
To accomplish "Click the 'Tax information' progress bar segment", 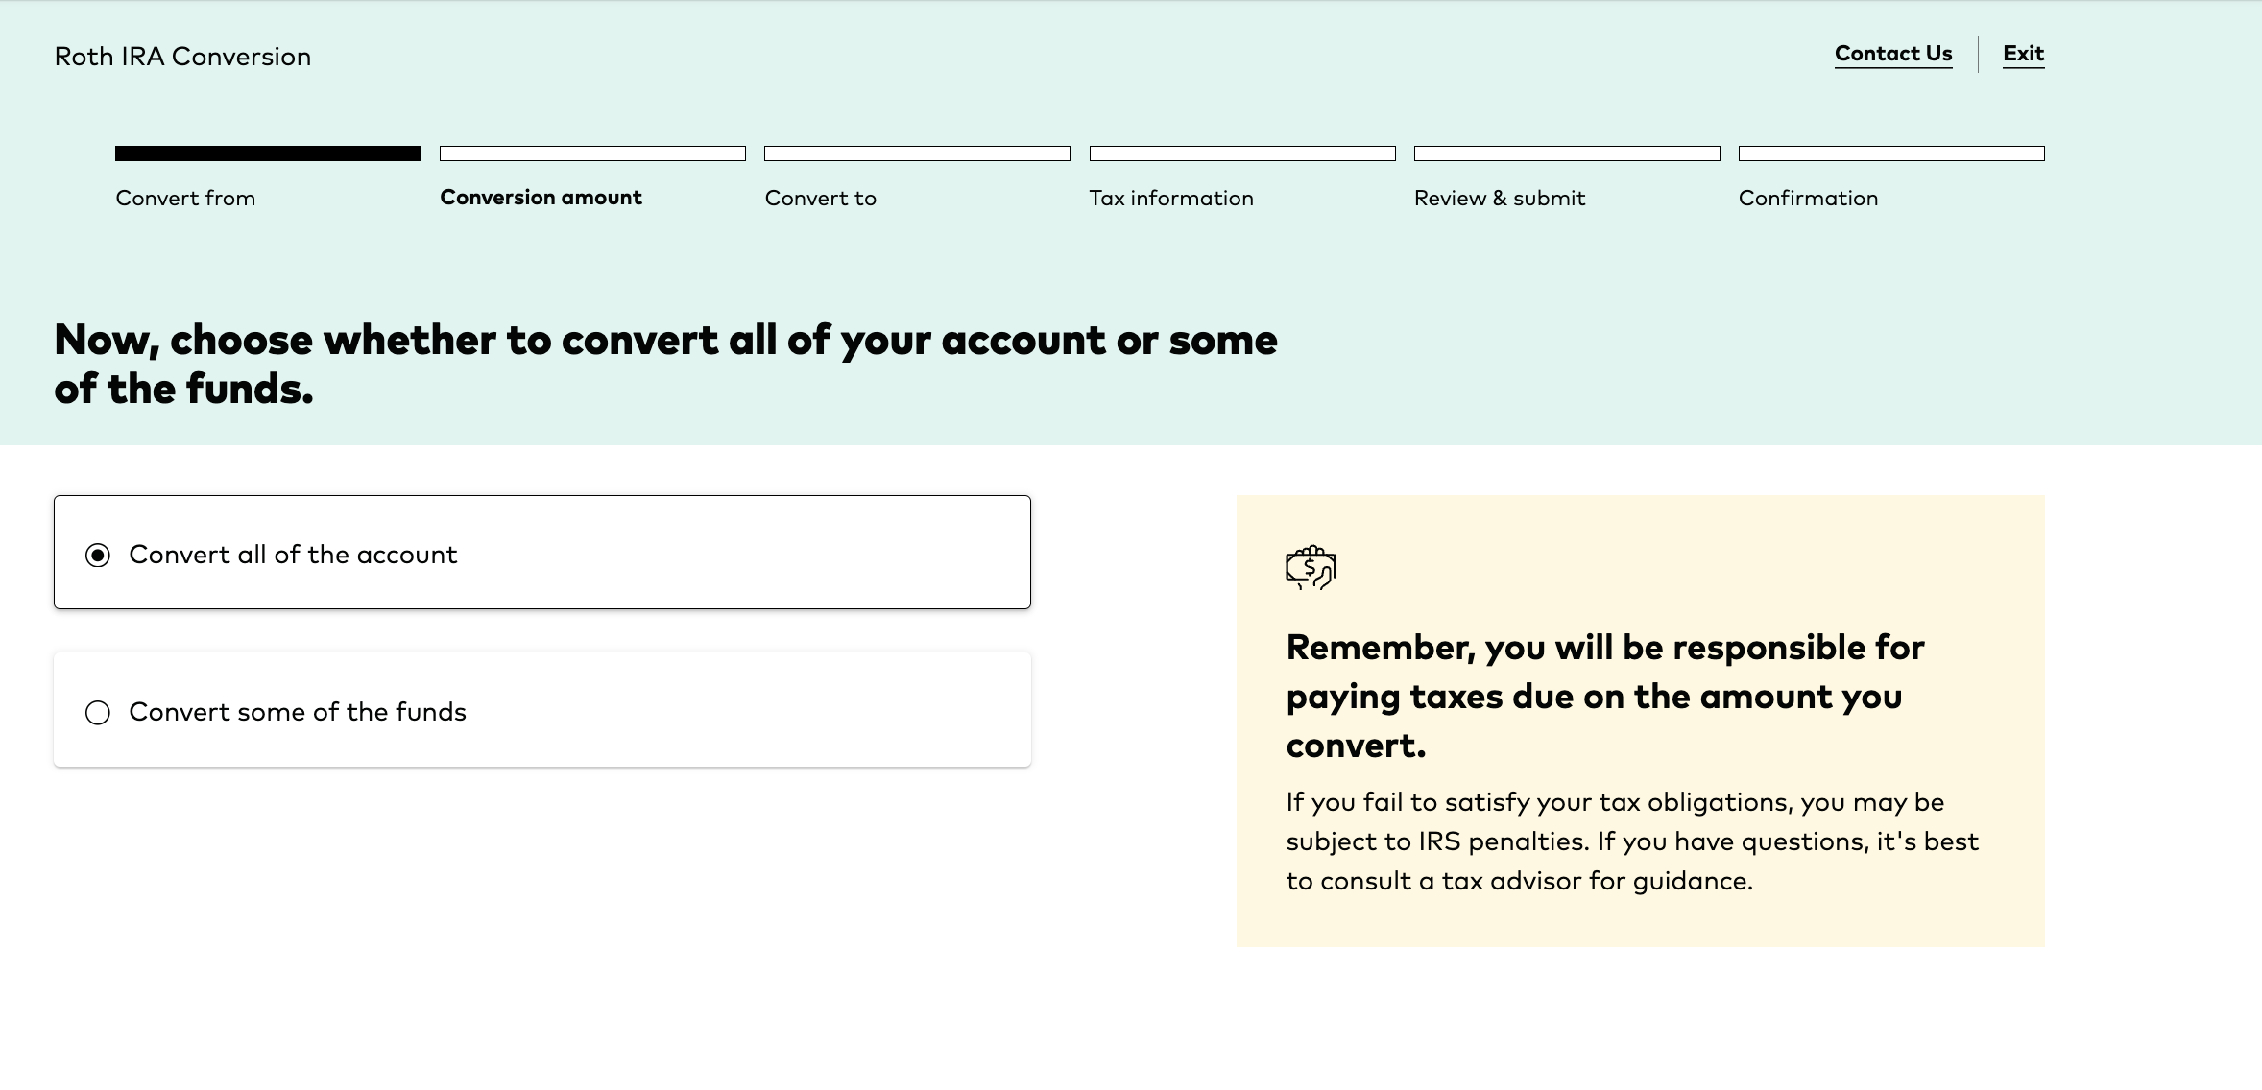I will pos(1241,154).
